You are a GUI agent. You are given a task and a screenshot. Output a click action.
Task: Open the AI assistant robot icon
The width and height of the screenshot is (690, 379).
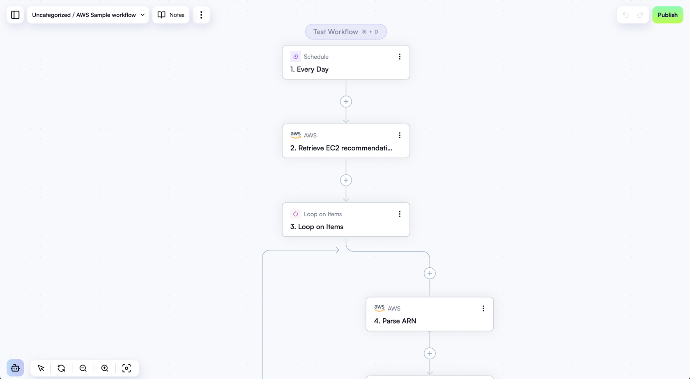click(x=15, y=368)
